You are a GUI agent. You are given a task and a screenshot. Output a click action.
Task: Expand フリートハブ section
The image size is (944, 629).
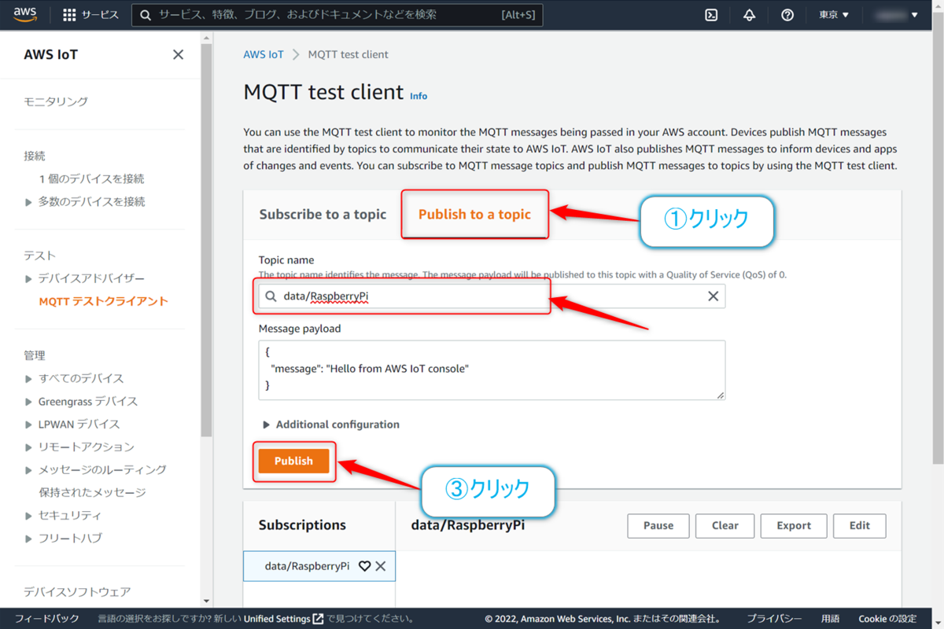point(29,539)
